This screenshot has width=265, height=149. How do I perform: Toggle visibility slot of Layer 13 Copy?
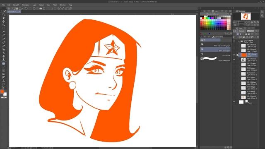point(234,65)
